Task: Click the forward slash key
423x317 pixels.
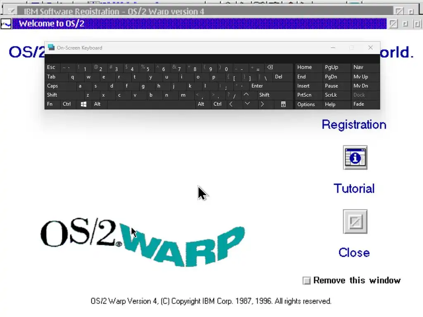Action: point(233,95)
